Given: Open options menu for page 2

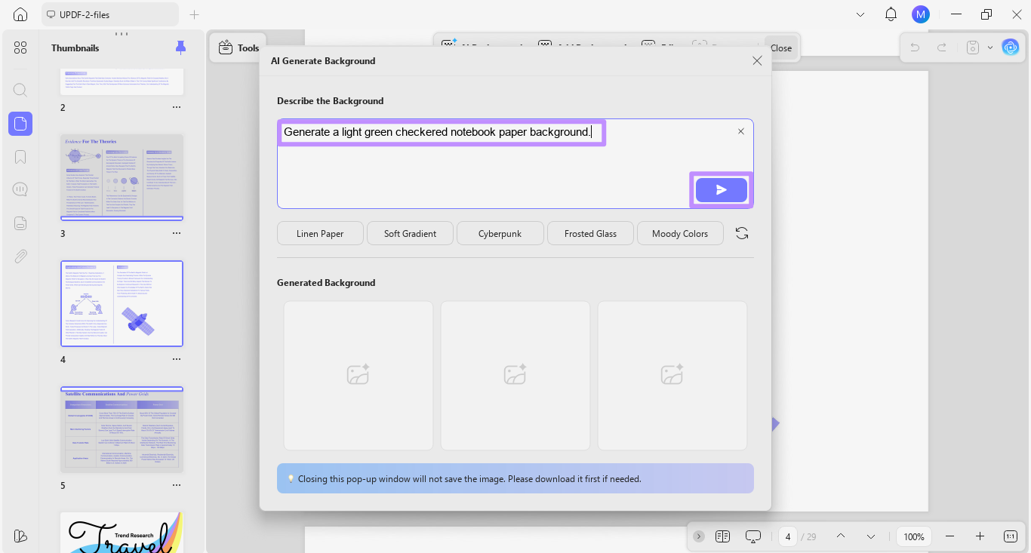Looking at the screenshot, I should coord(177,107).
